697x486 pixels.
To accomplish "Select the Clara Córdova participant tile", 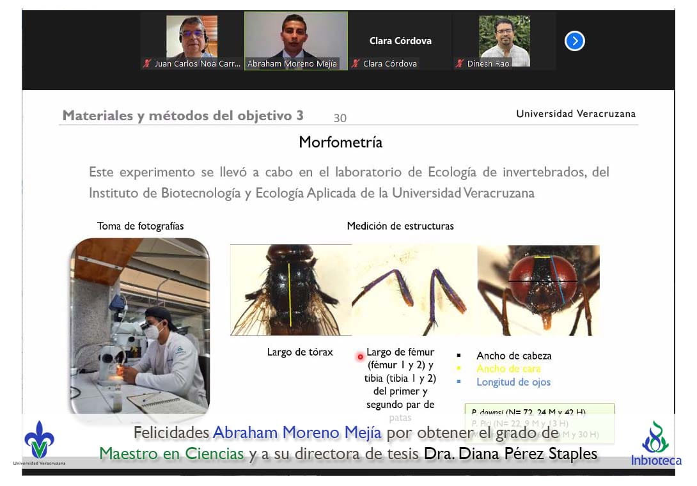I will coord(400,41).
